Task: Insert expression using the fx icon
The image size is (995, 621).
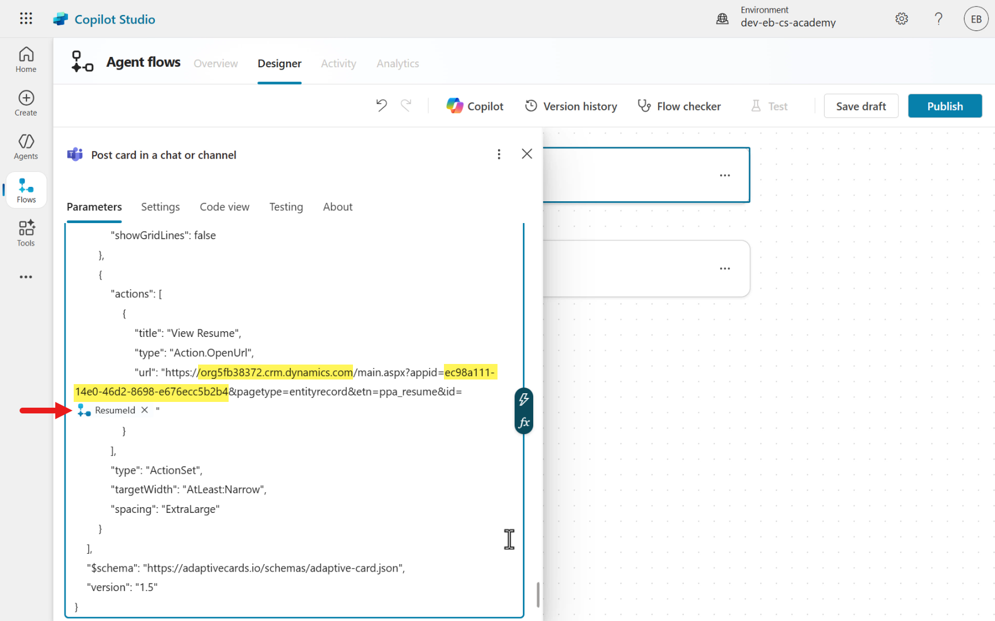Action: [523, 423]
